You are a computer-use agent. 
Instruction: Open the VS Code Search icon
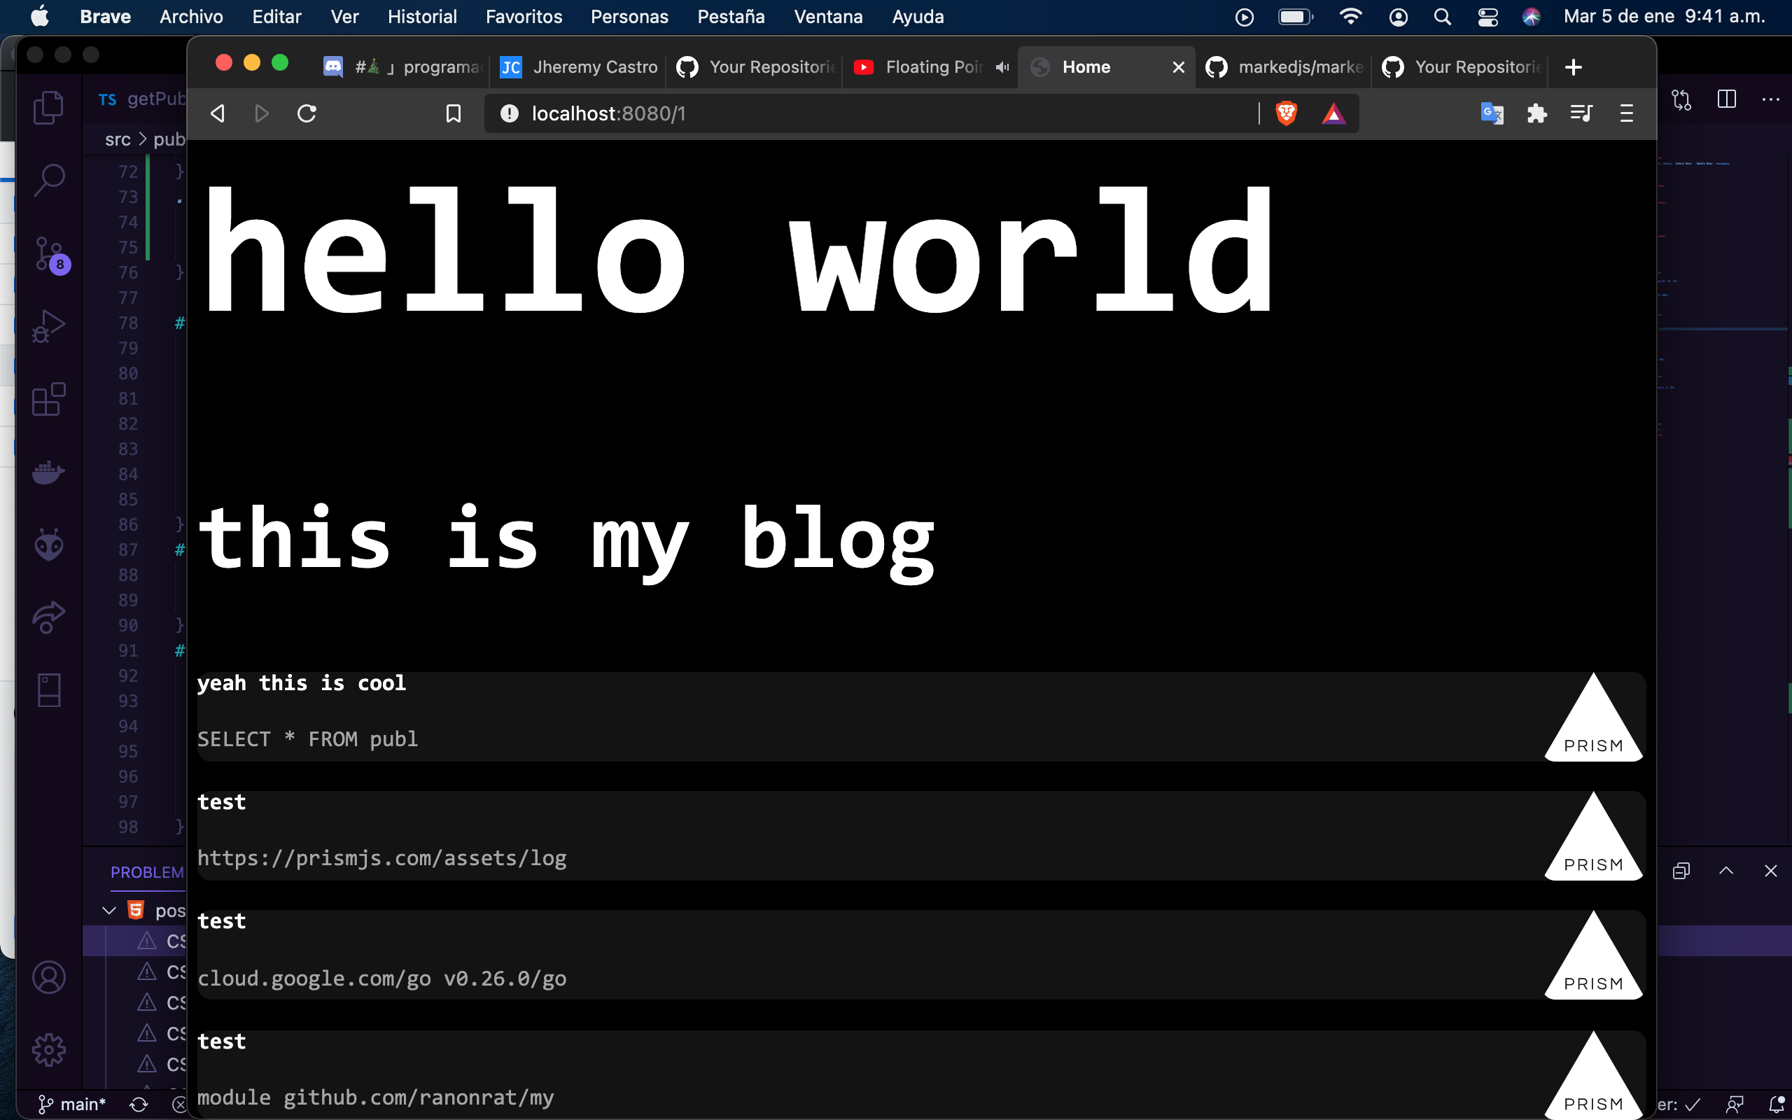[x=49, y=179]
